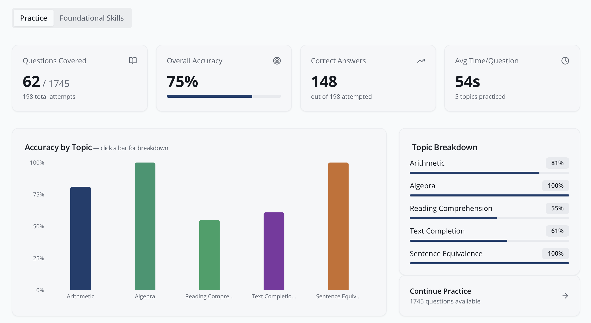Click the 50% y-axis label
The image size is (591, 323).
[39, 226]
